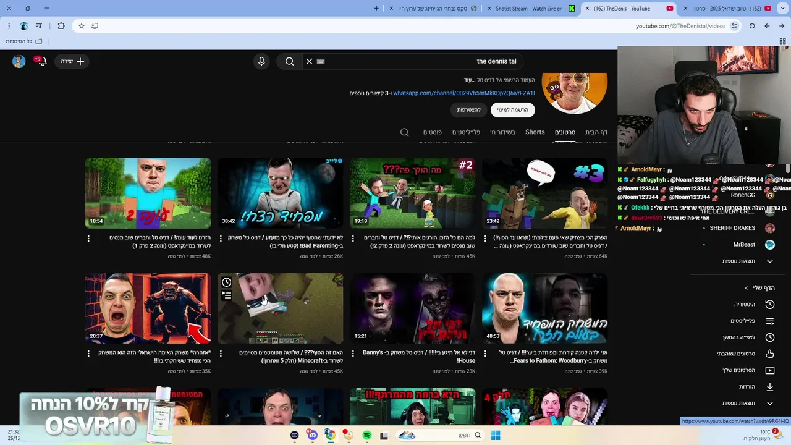Switch to the 'פלייליסטים' channel tab
The width and height of the screenshot is (791, 445).
466,132
